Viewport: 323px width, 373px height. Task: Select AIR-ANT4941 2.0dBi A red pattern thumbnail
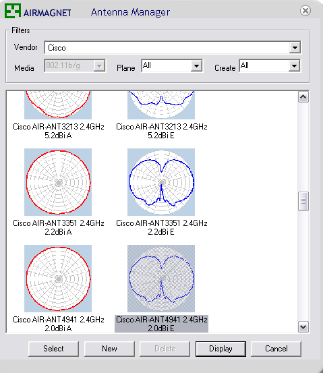[x=58, y=279]
